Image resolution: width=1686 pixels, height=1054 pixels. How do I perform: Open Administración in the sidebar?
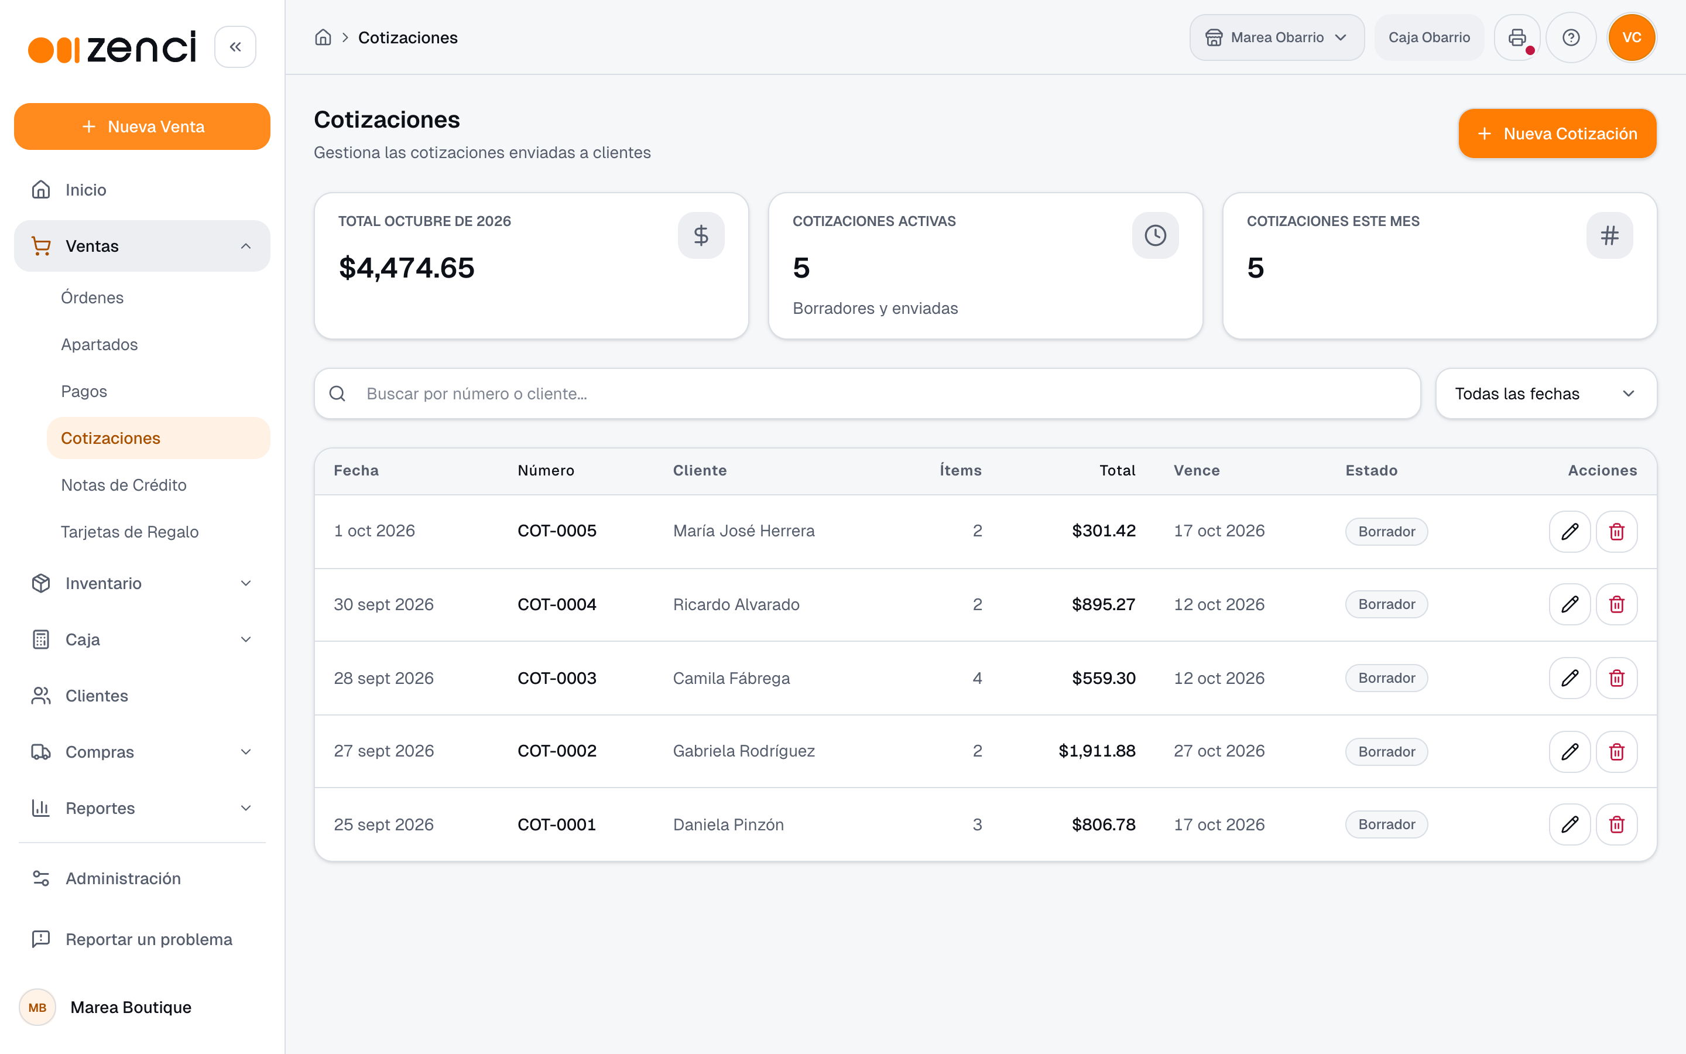point(142,878)
